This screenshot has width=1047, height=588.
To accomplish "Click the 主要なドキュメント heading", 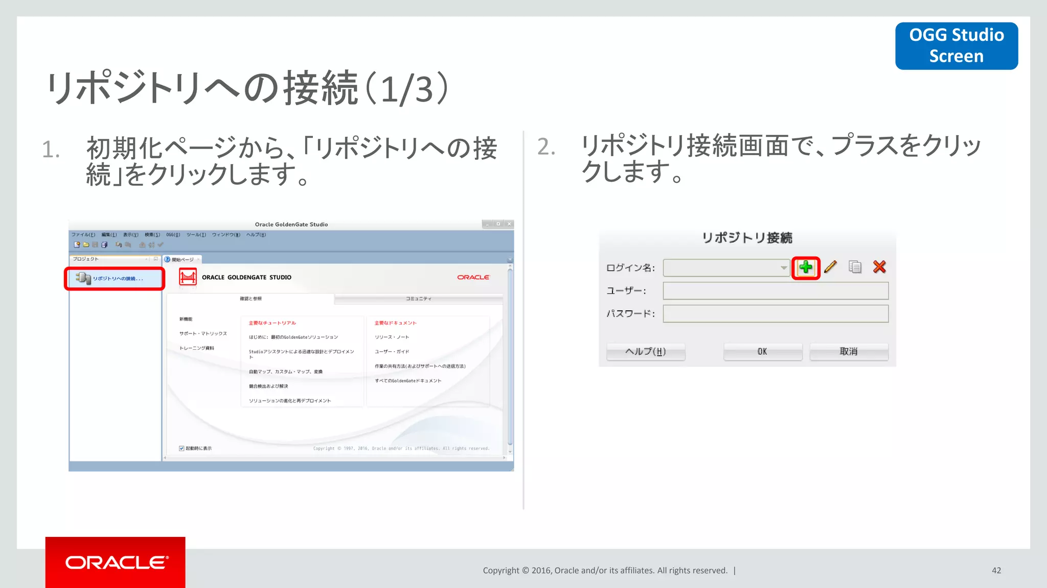I will [395, 323].
